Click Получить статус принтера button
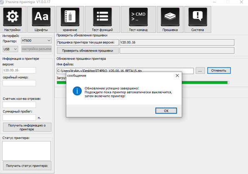Screen dimensions: 248x174 pos(27,166)
